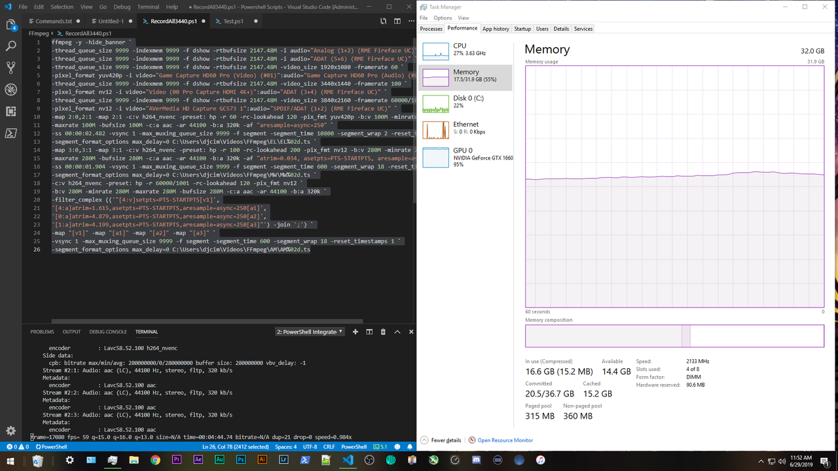
Task: Select GPU 0 performance item
Action: point(465,157)
